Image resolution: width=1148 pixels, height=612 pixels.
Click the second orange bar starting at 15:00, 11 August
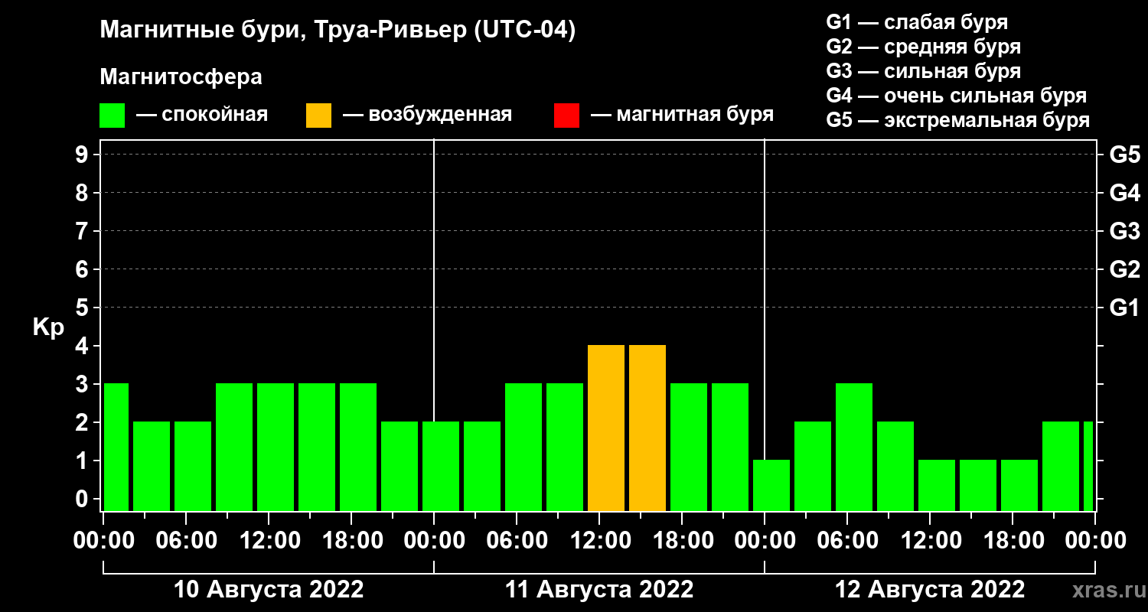(647, 428)
